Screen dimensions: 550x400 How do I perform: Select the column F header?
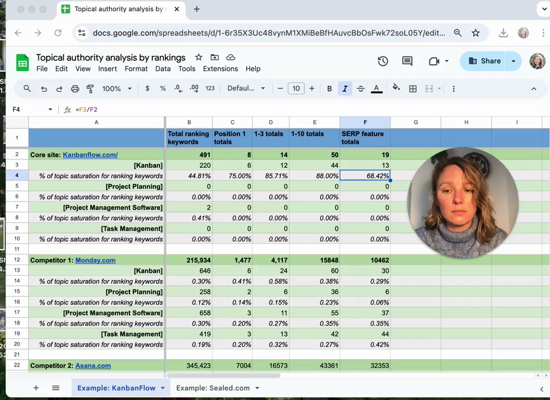[365, 122]
